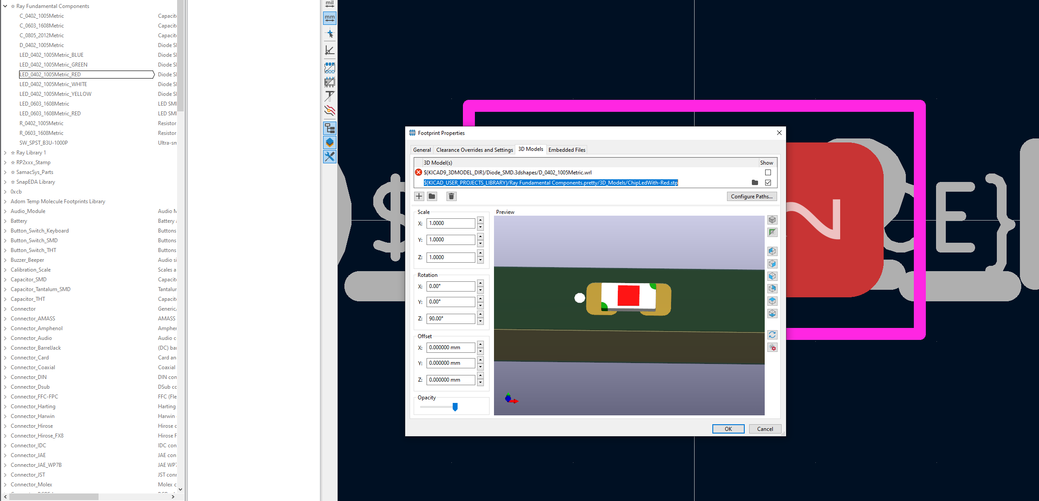
Task: Uncheck Show for ChipLedWith-Red.stp model
Action: click(768, 182)
